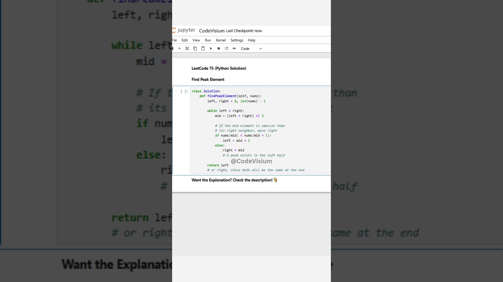Click the right = mid line
Viewport: 503px width, 282px height.
[x=233, y=150]
